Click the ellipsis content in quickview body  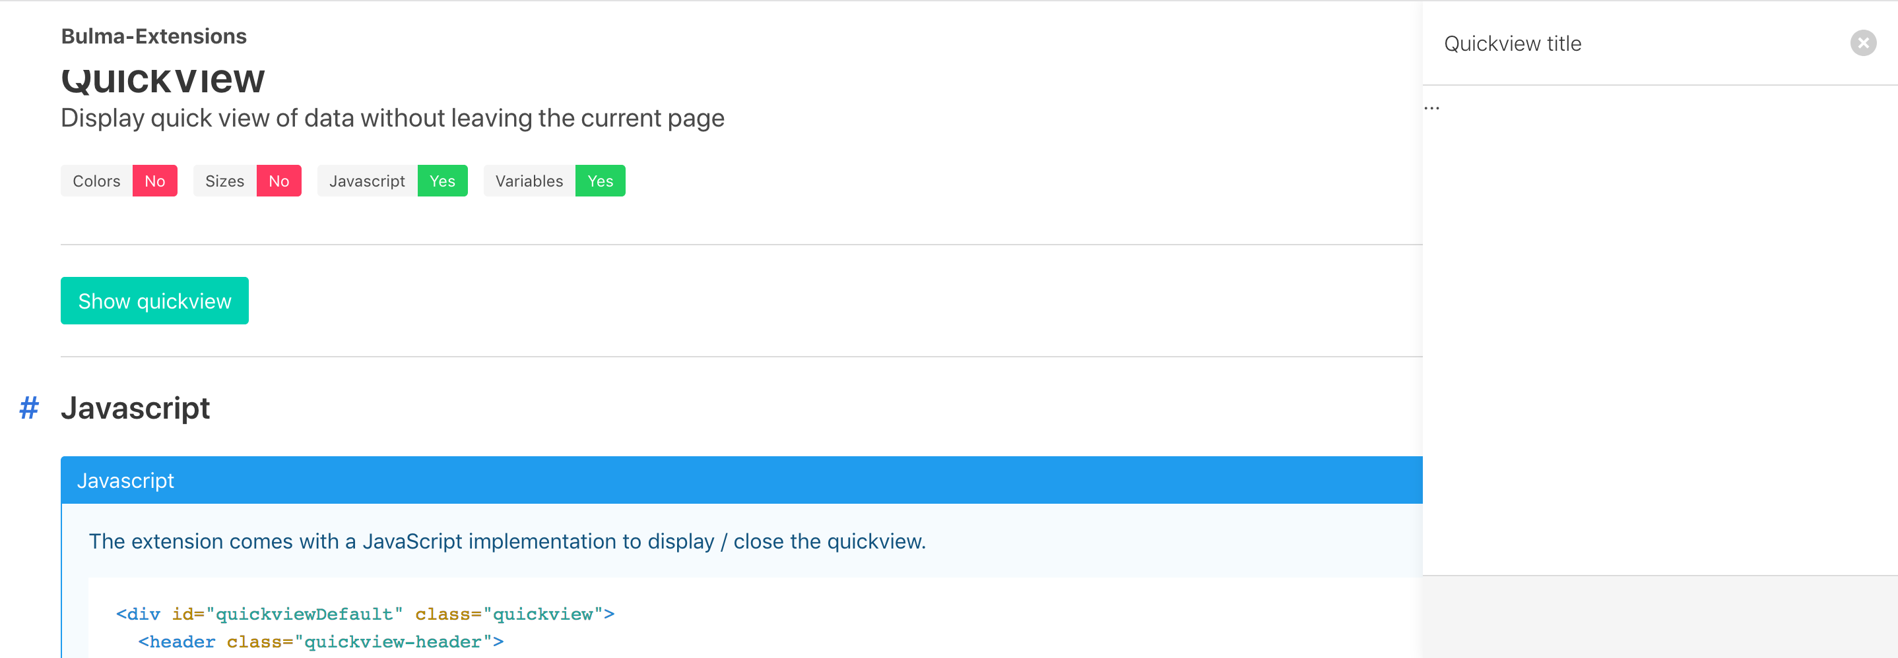[x=1431, y=107]
